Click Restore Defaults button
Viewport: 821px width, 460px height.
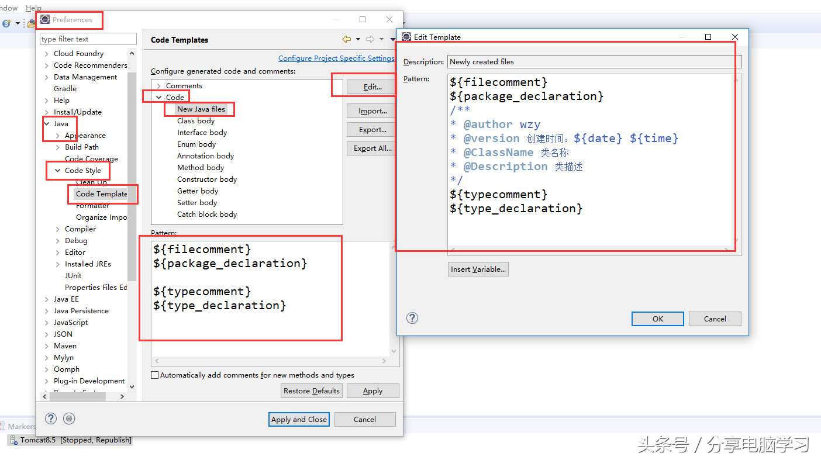point(312,391)
